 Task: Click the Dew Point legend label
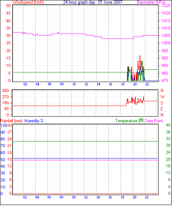[x=154, y=121]
